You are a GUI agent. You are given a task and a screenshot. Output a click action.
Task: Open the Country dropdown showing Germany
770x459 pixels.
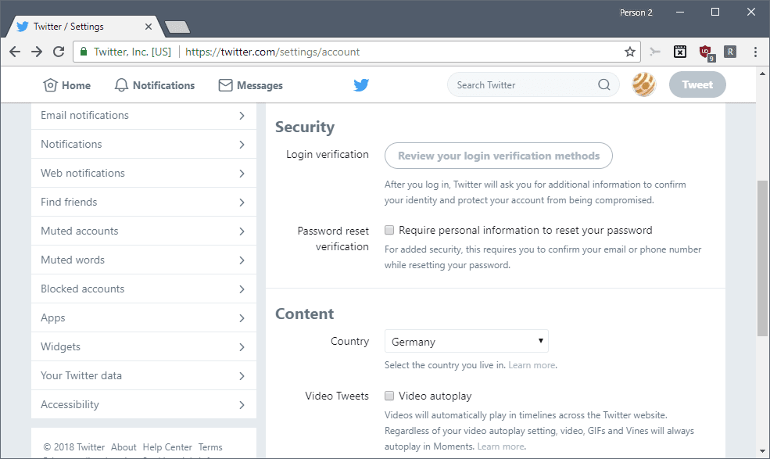467,342
